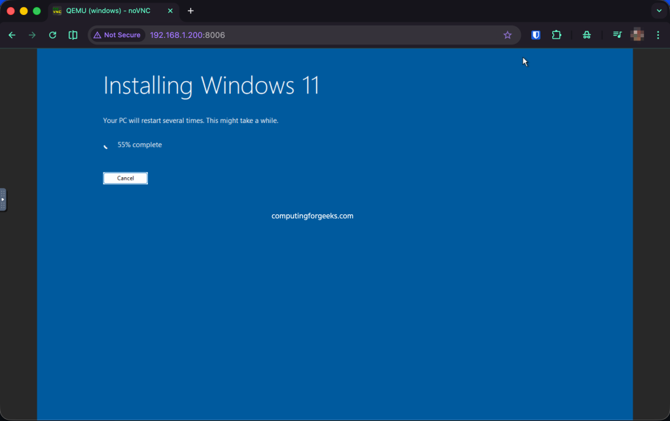Open the side panel reading icon
Screen dimensions: 670x421
73,35
